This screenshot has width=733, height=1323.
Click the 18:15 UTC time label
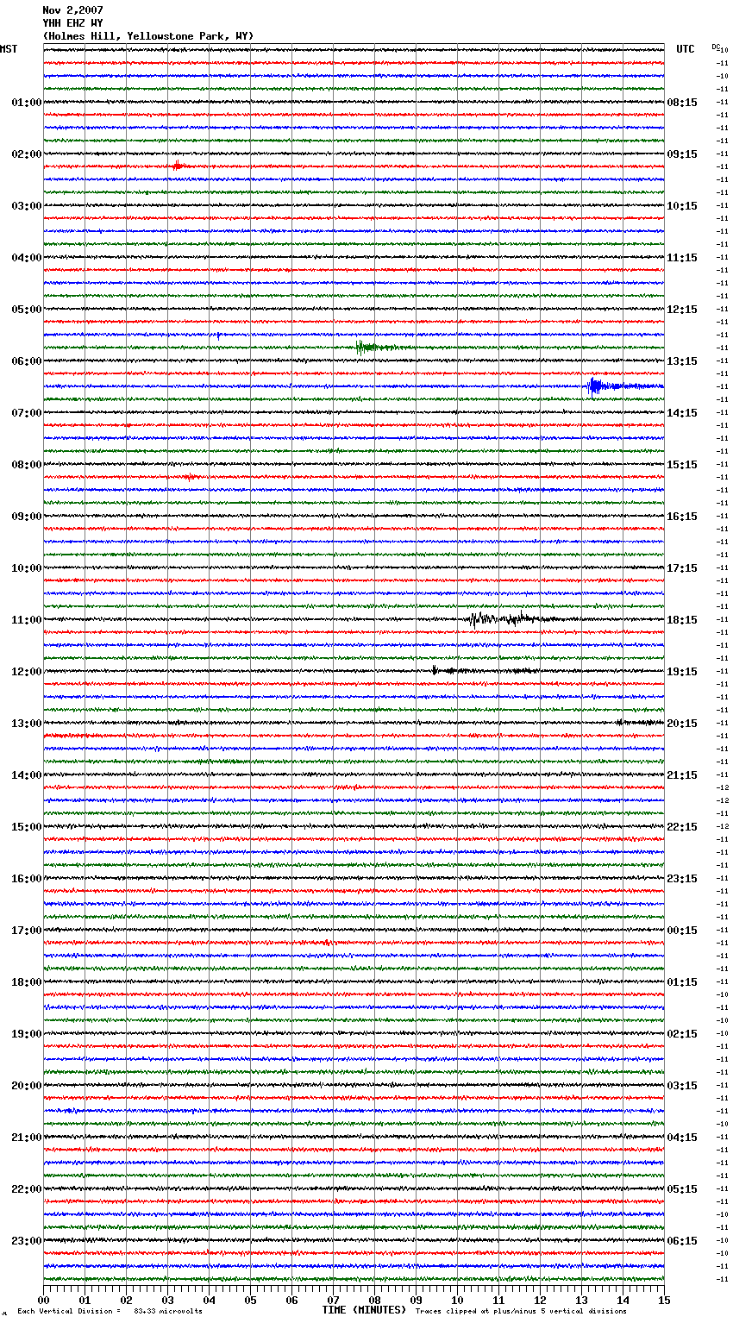pyautogui.click(x=682, y=620)
